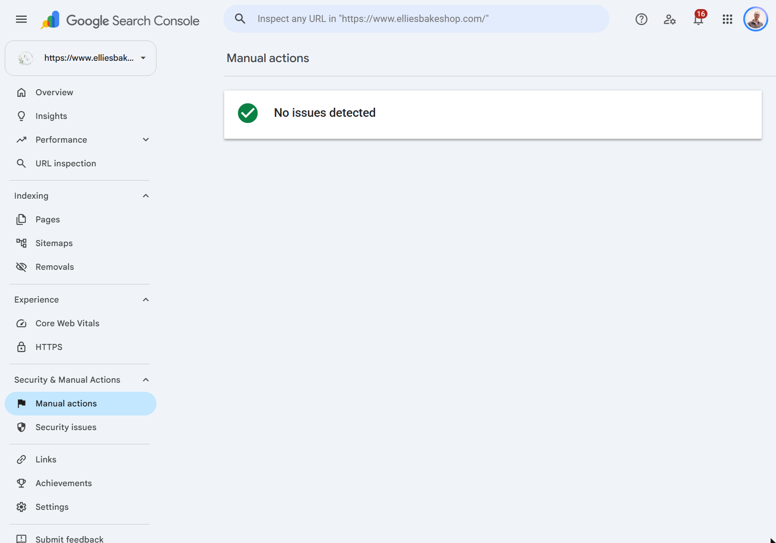776x543 pixels.
Task: Open the Sitemaps report
Action: (x=54, y=243)
